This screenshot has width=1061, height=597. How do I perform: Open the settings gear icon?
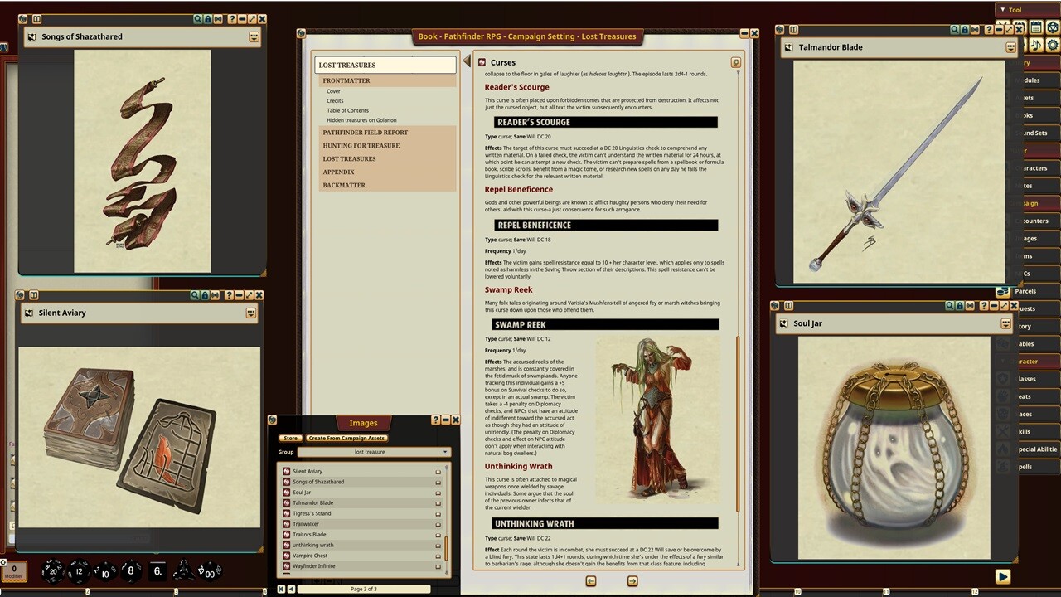[x=1052, y=46]
